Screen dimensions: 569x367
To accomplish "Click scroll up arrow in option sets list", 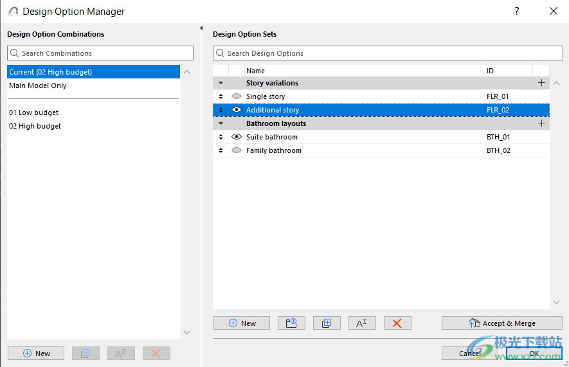I will (x=556, y=84).
